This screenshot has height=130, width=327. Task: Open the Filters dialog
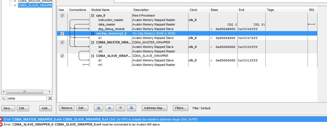[181, 108]
